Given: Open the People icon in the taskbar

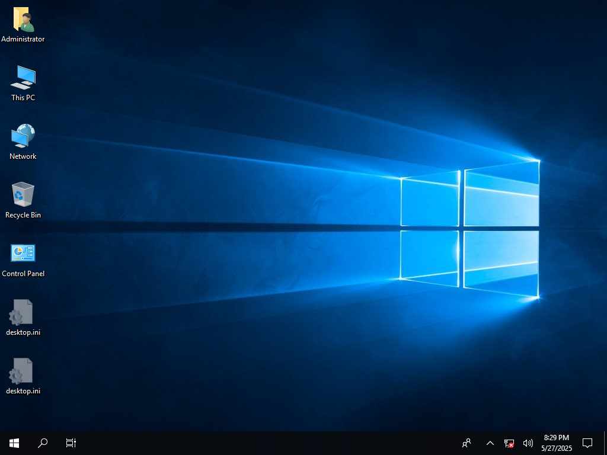Looking at the screenshot, I should (467, 443).
